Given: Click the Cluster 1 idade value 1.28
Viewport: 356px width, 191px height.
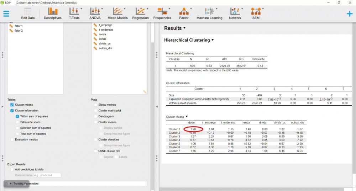Looking at the screenshot, I should click(x=193, y=129).
